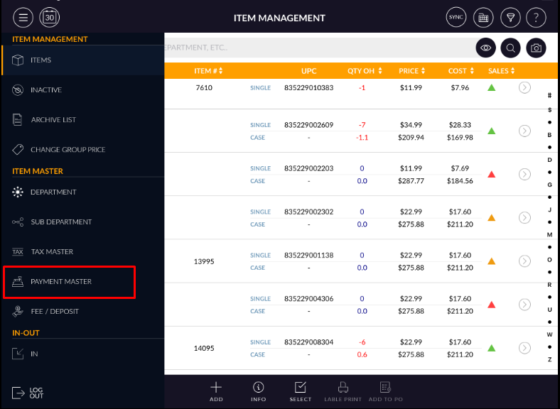Enable SELECT checkbox mode in bottom bar
The image size is (560, 409).
pos(300,391)
